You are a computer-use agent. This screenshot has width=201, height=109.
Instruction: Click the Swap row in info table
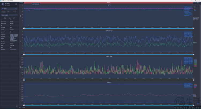pos(9,45)
